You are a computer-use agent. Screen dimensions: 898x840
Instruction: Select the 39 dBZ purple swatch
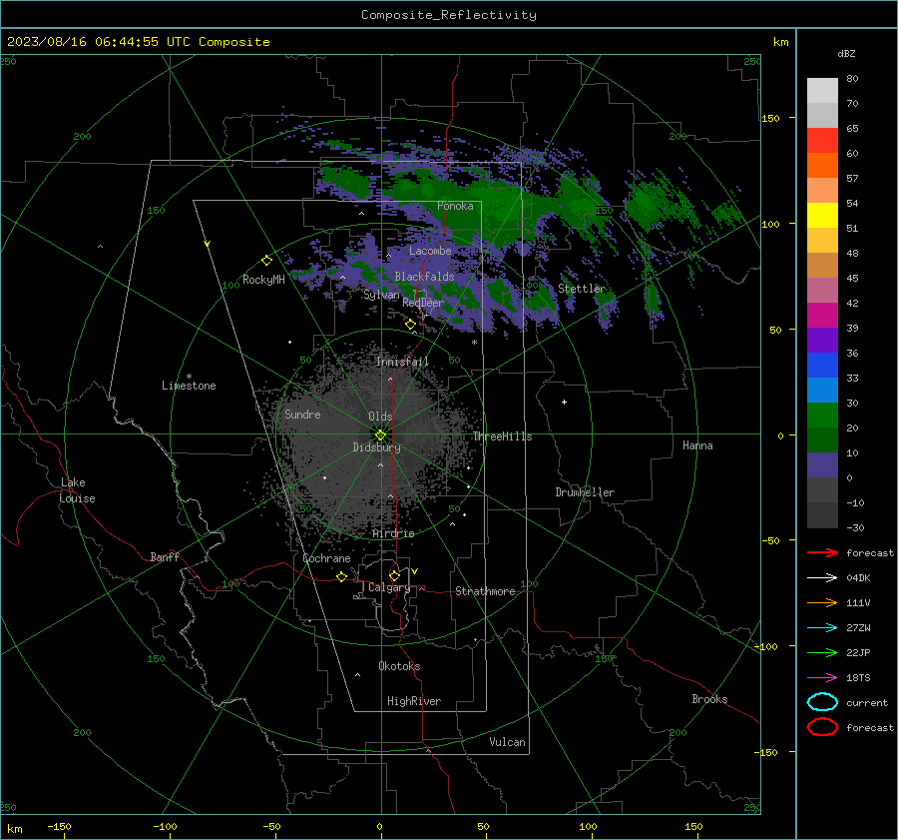(822, 340)
